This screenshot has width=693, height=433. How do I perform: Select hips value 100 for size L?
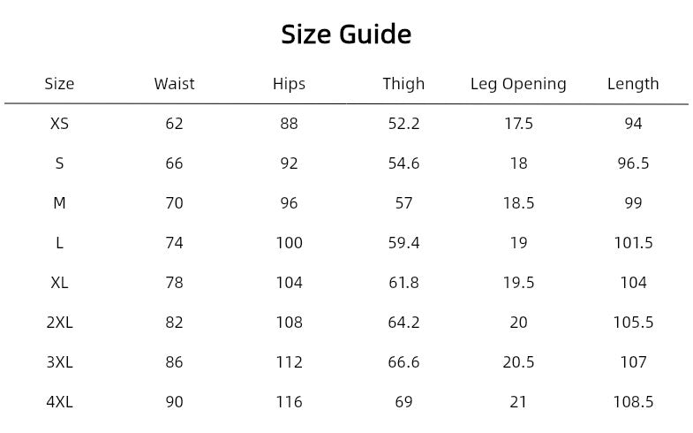point(289,243)
